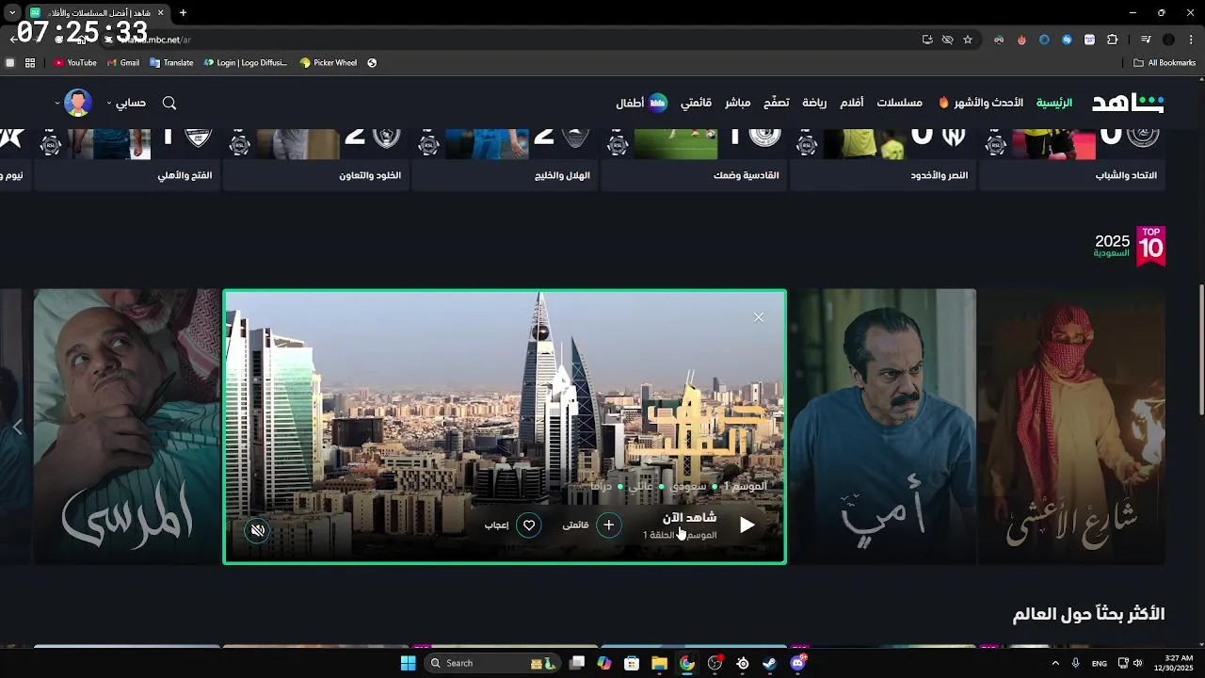
Task: Play the show with the triangle button
Action: pos(747,525)
